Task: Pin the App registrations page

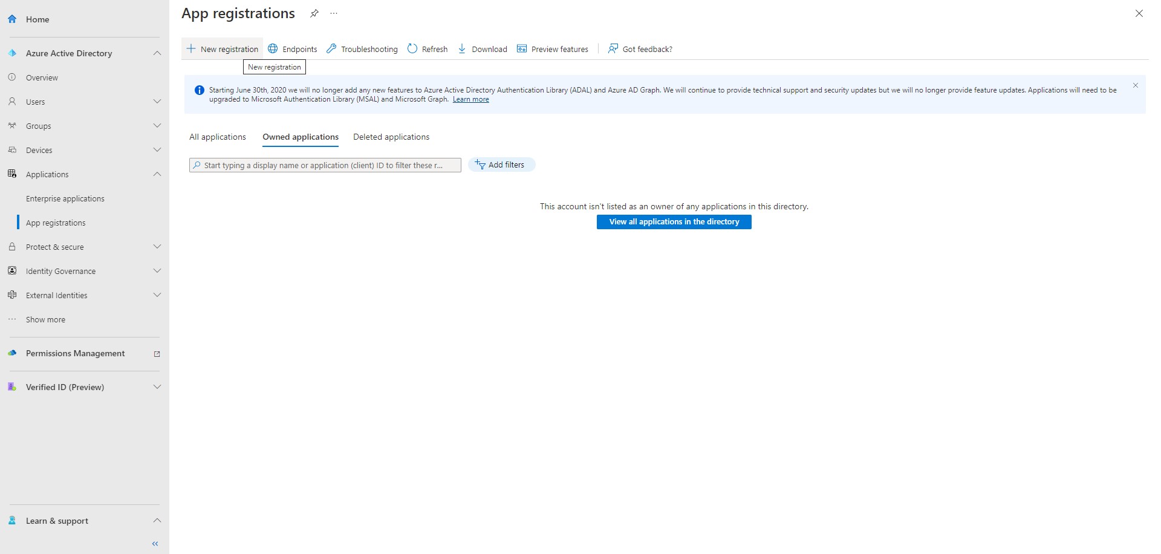Action: point(314,13)
